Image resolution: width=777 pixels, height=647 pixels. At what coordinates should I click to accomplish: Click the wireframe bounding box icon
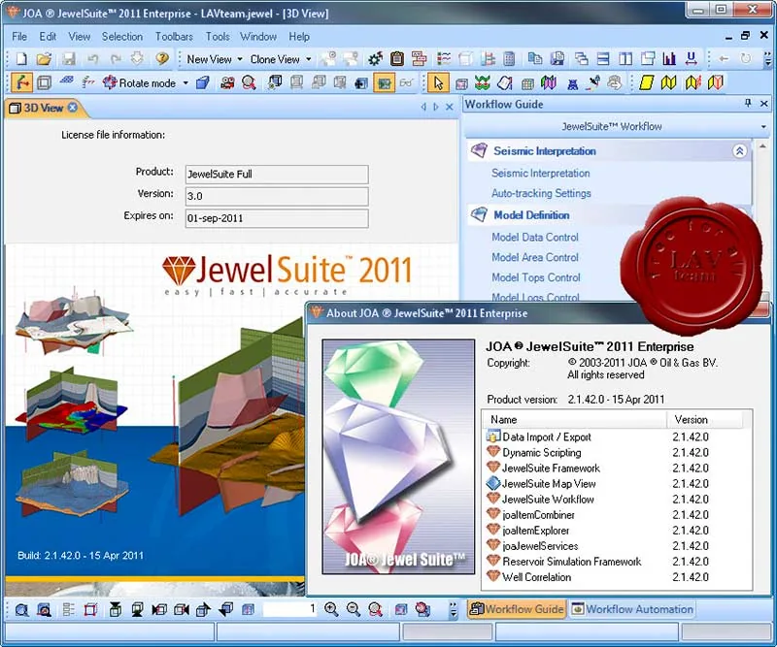coord(44,82)
